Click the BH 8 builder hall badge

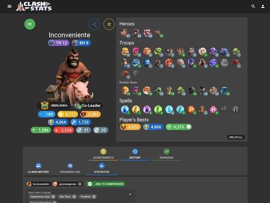pyautogui.click(x=81, y=43)
